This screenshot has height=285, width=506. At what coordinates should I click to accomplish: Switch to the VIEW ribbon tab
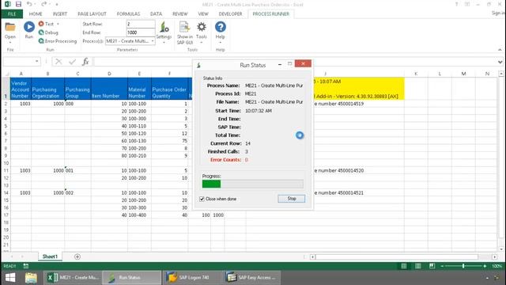(x=203, y=14)
